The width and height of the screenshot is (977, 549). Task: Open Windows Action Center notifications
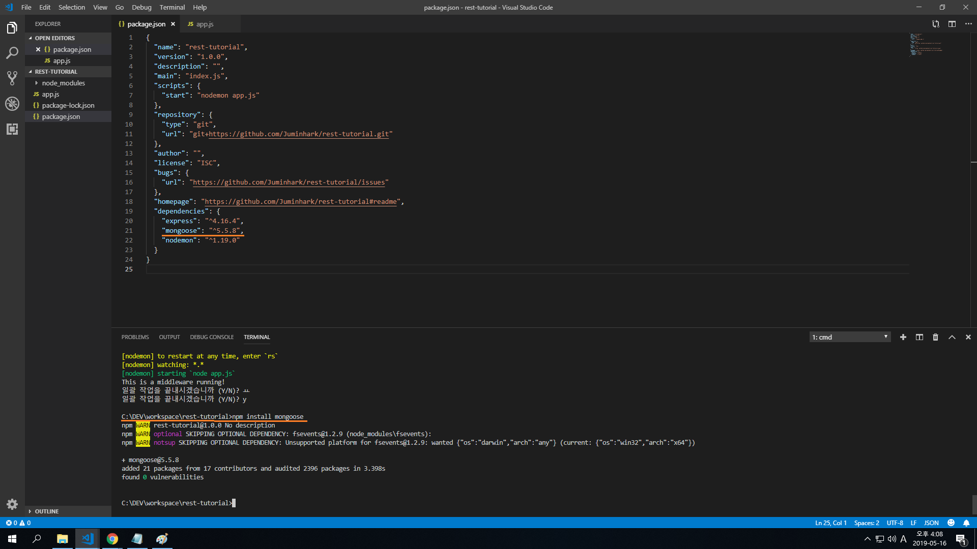[961, 539]
